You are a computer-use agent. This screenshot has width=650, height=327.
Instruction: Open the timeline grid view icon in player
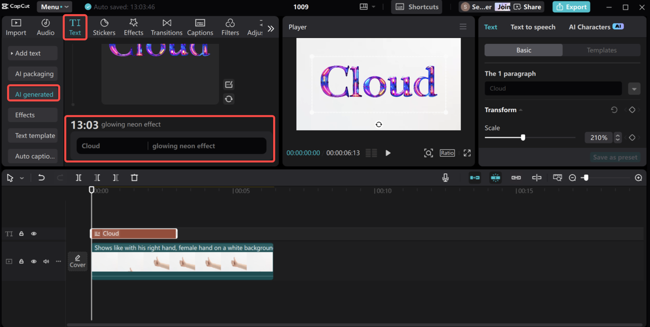pos(371,153)
